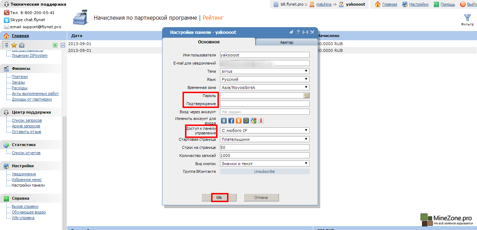Open favorites star menu in sidebar
477x230 pixels.
[14, 45]
